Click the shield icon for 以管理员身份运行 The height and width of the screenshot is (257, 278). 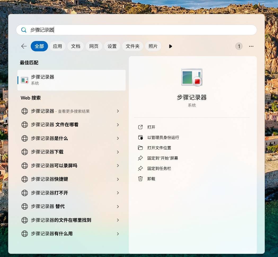140,137
